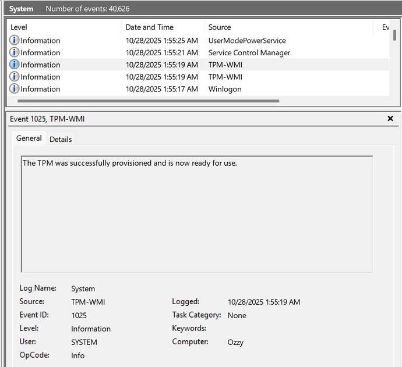Screen dimensions: 402x367
Task: Select the Winlogon event entry
Action: coord(225,89)
